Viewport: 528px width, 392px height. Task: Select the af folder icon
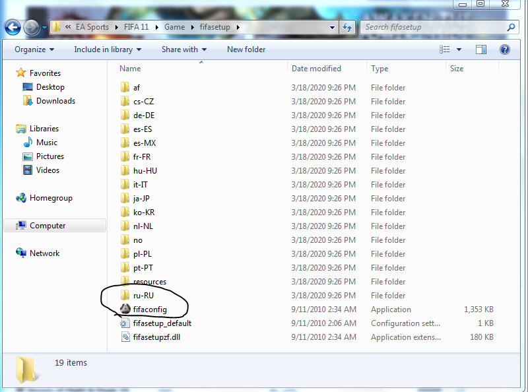(125, 87)
